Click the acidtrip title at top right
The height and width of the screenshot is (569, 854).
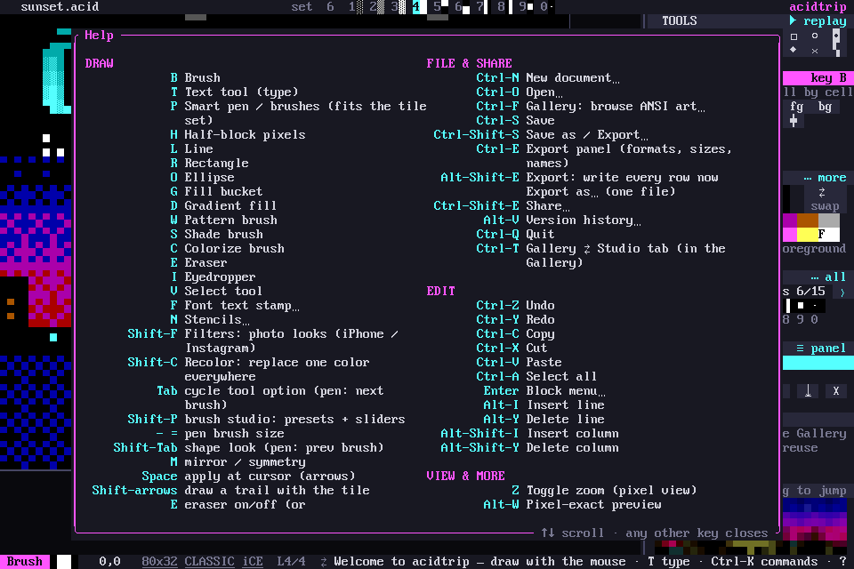pos(818,7)
